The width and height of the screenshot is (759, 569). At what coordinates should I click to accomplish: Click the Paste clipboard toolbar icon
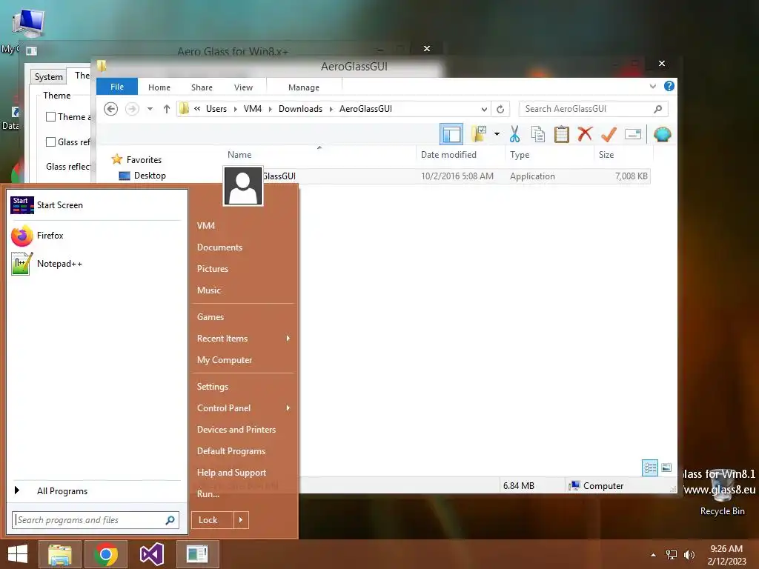(562, 134)
